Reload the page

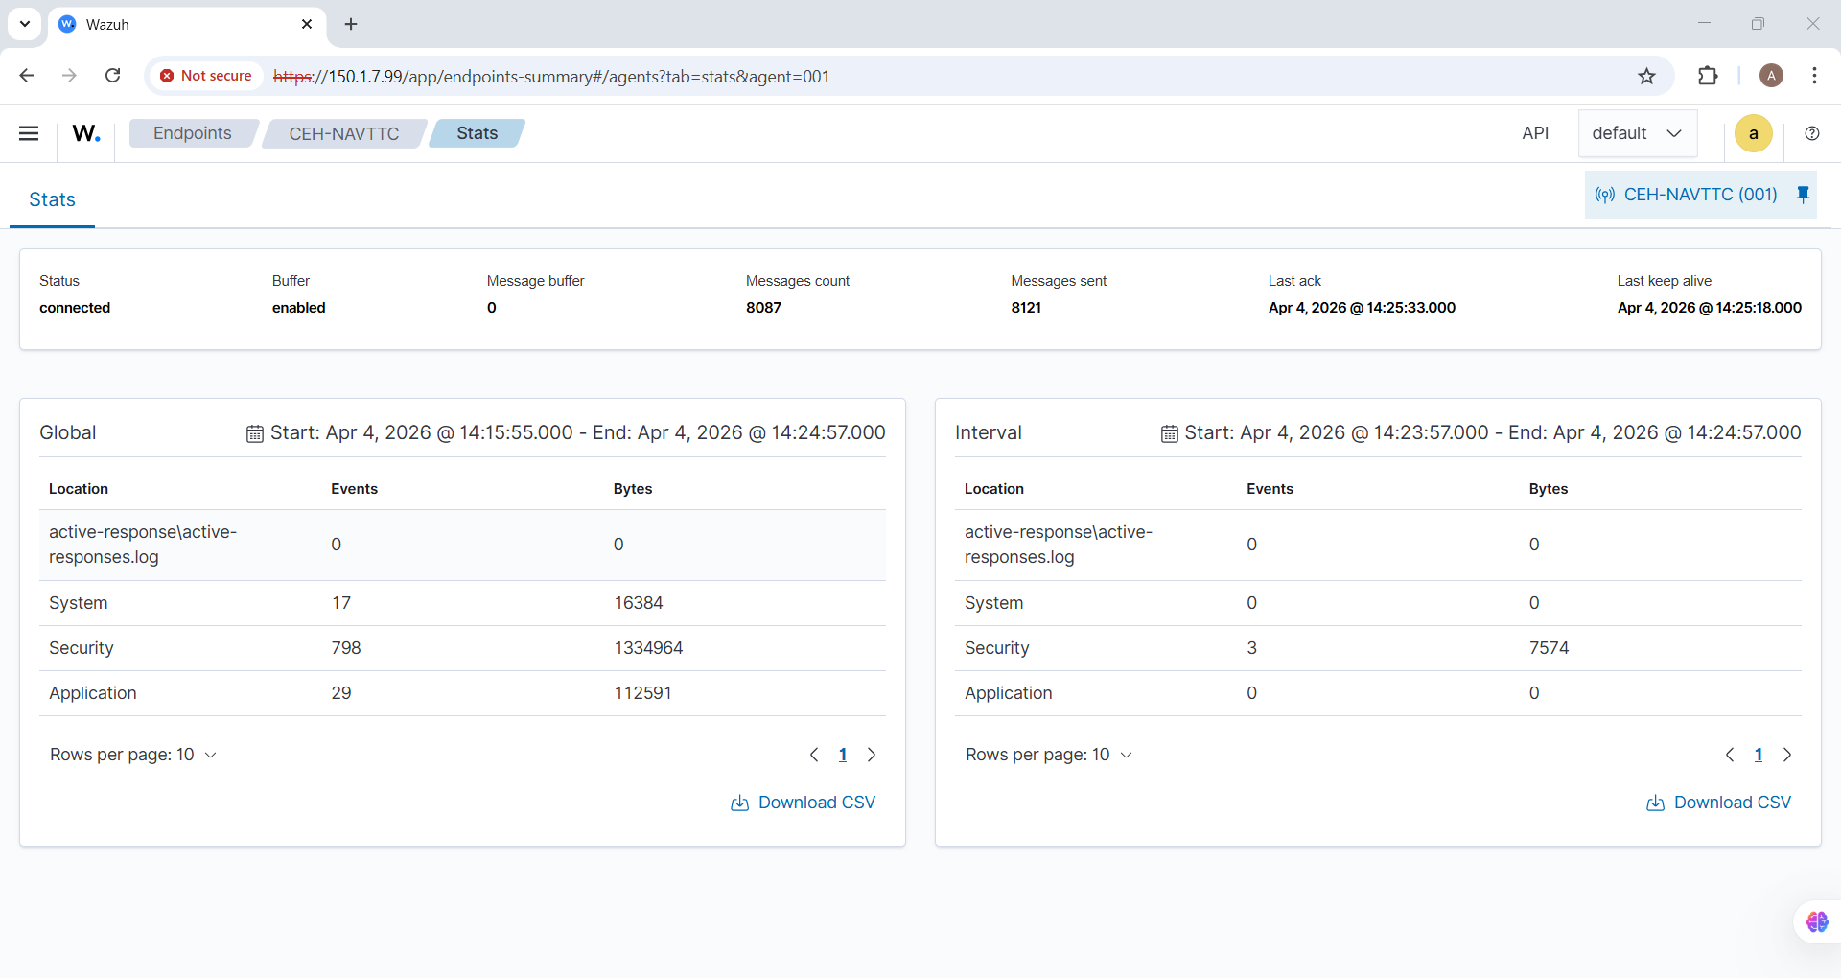click(112, 76)
